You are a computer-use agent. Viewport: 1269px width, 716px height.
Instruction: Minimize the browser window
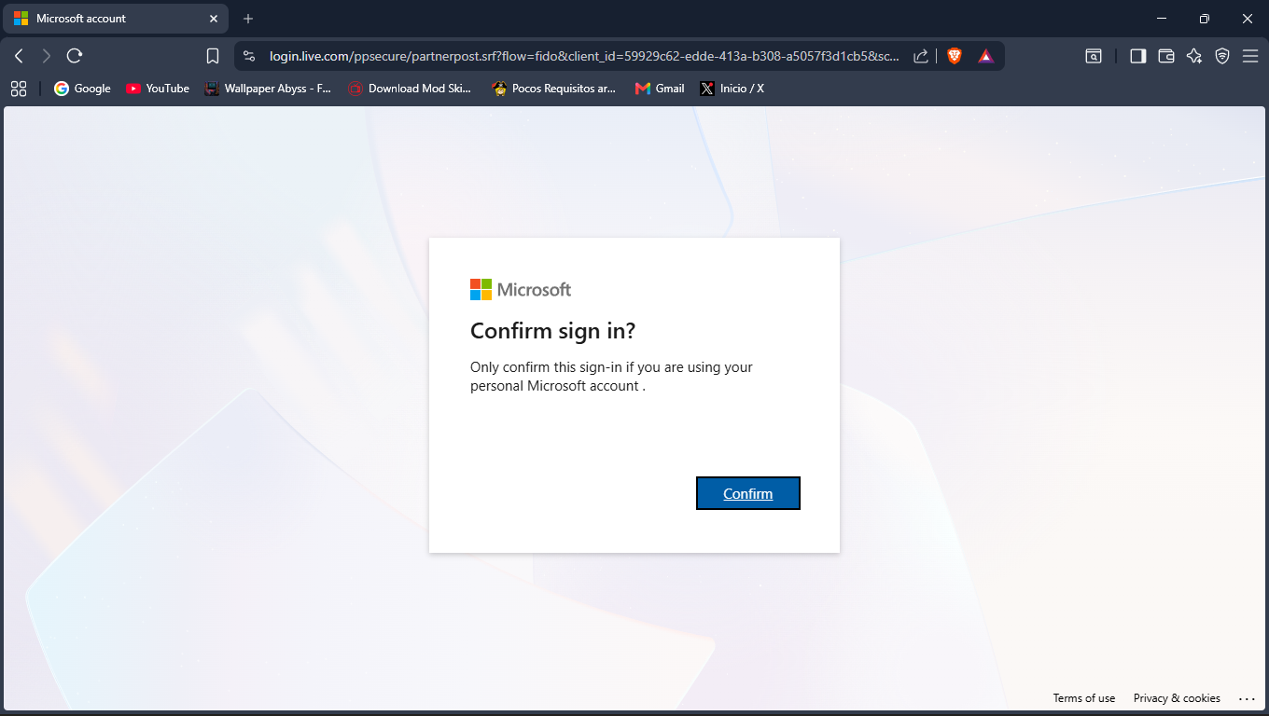click(x=1162, y=19)
